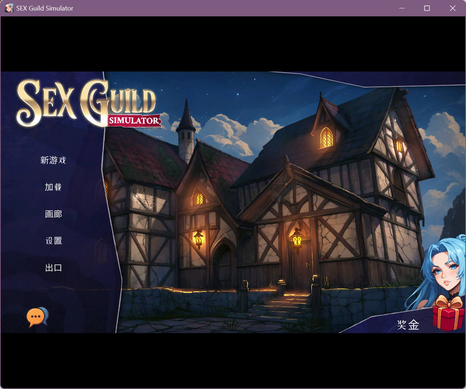Click the blue-haired girl portrait
This screenshot has height=389, width=466.
pos(443,270)
